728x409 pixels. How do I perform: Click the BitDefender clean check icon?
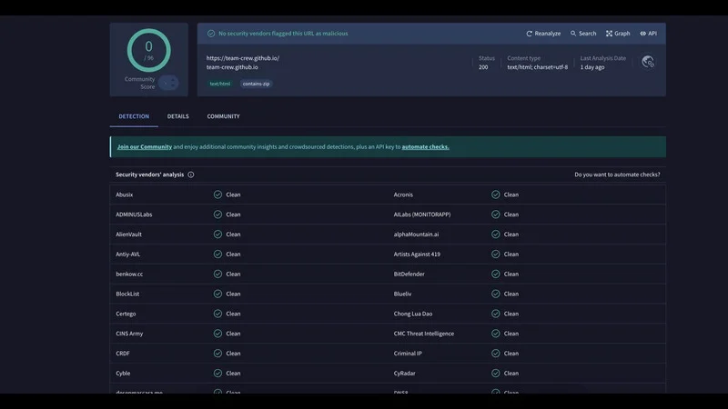[496, 274]
